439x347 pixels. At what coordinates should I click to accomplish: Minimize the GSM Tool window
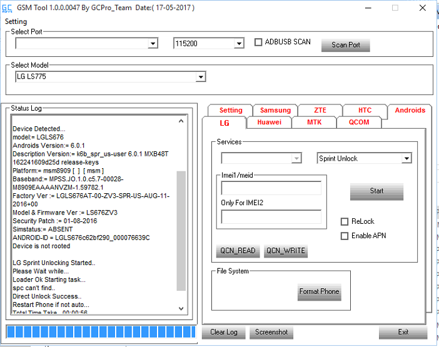(x=368, y=8)
